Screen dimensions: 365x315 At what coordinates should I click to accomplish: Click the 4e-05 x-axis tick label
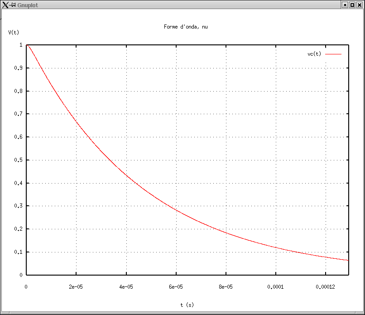pyautogui.click(x=126, y=286)
